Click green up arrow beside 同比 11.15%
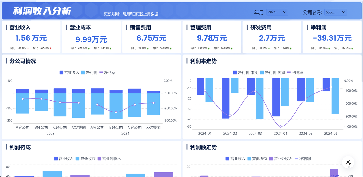 click(269, 49)
